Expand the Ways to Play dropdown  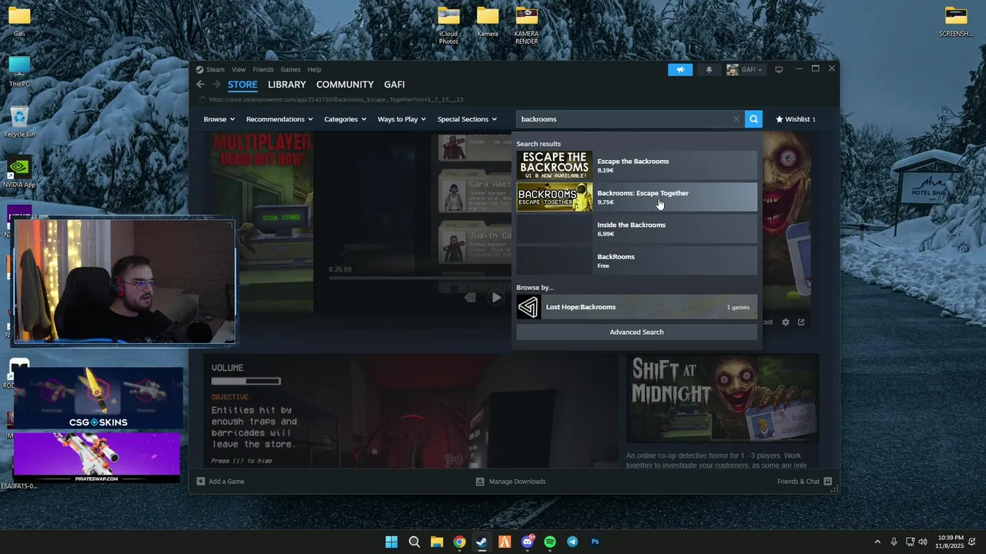click(x=401, y=119)
